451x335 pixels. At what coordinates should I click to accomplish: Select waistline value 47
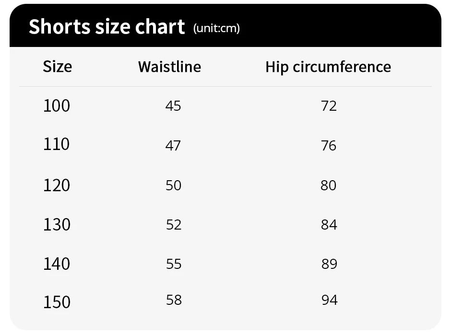pyautogui.click(x=173, y=145)
